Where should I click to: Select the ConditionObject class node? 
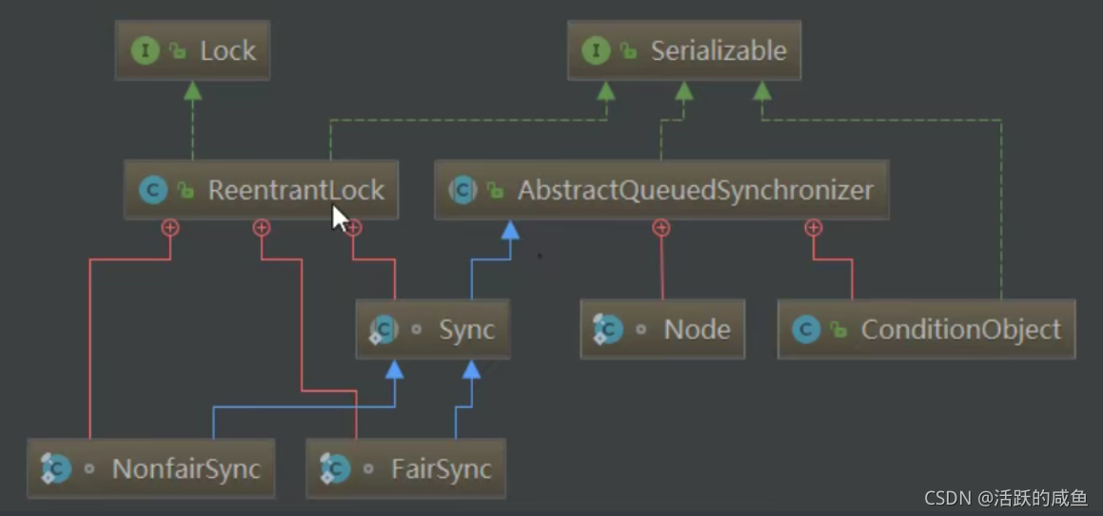click(926, 329)
